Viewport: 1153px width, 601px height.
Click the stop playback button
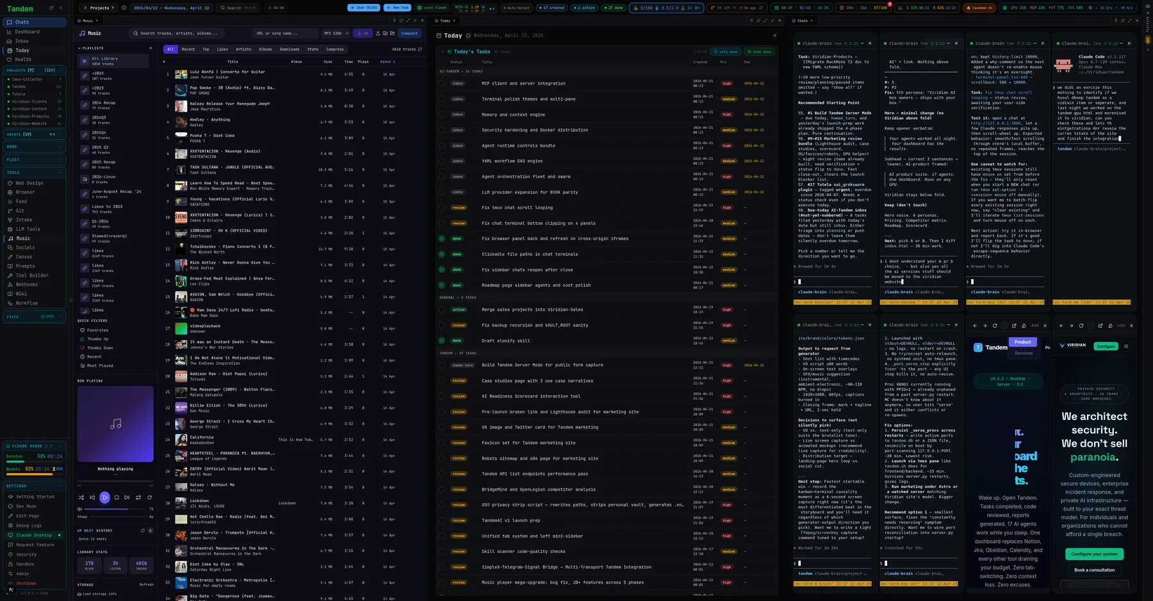pos(117,497)
